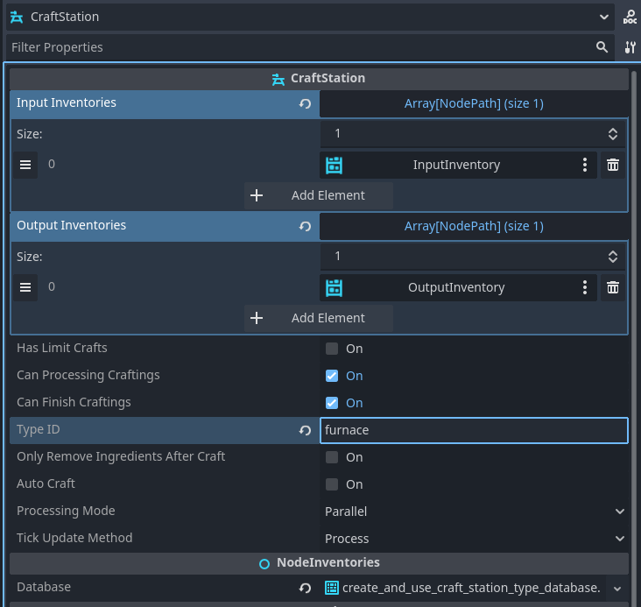This screenshot has height=607, width=641.
Task: Collapse the NodeInventories section header
Action: [x=319, y=563]
